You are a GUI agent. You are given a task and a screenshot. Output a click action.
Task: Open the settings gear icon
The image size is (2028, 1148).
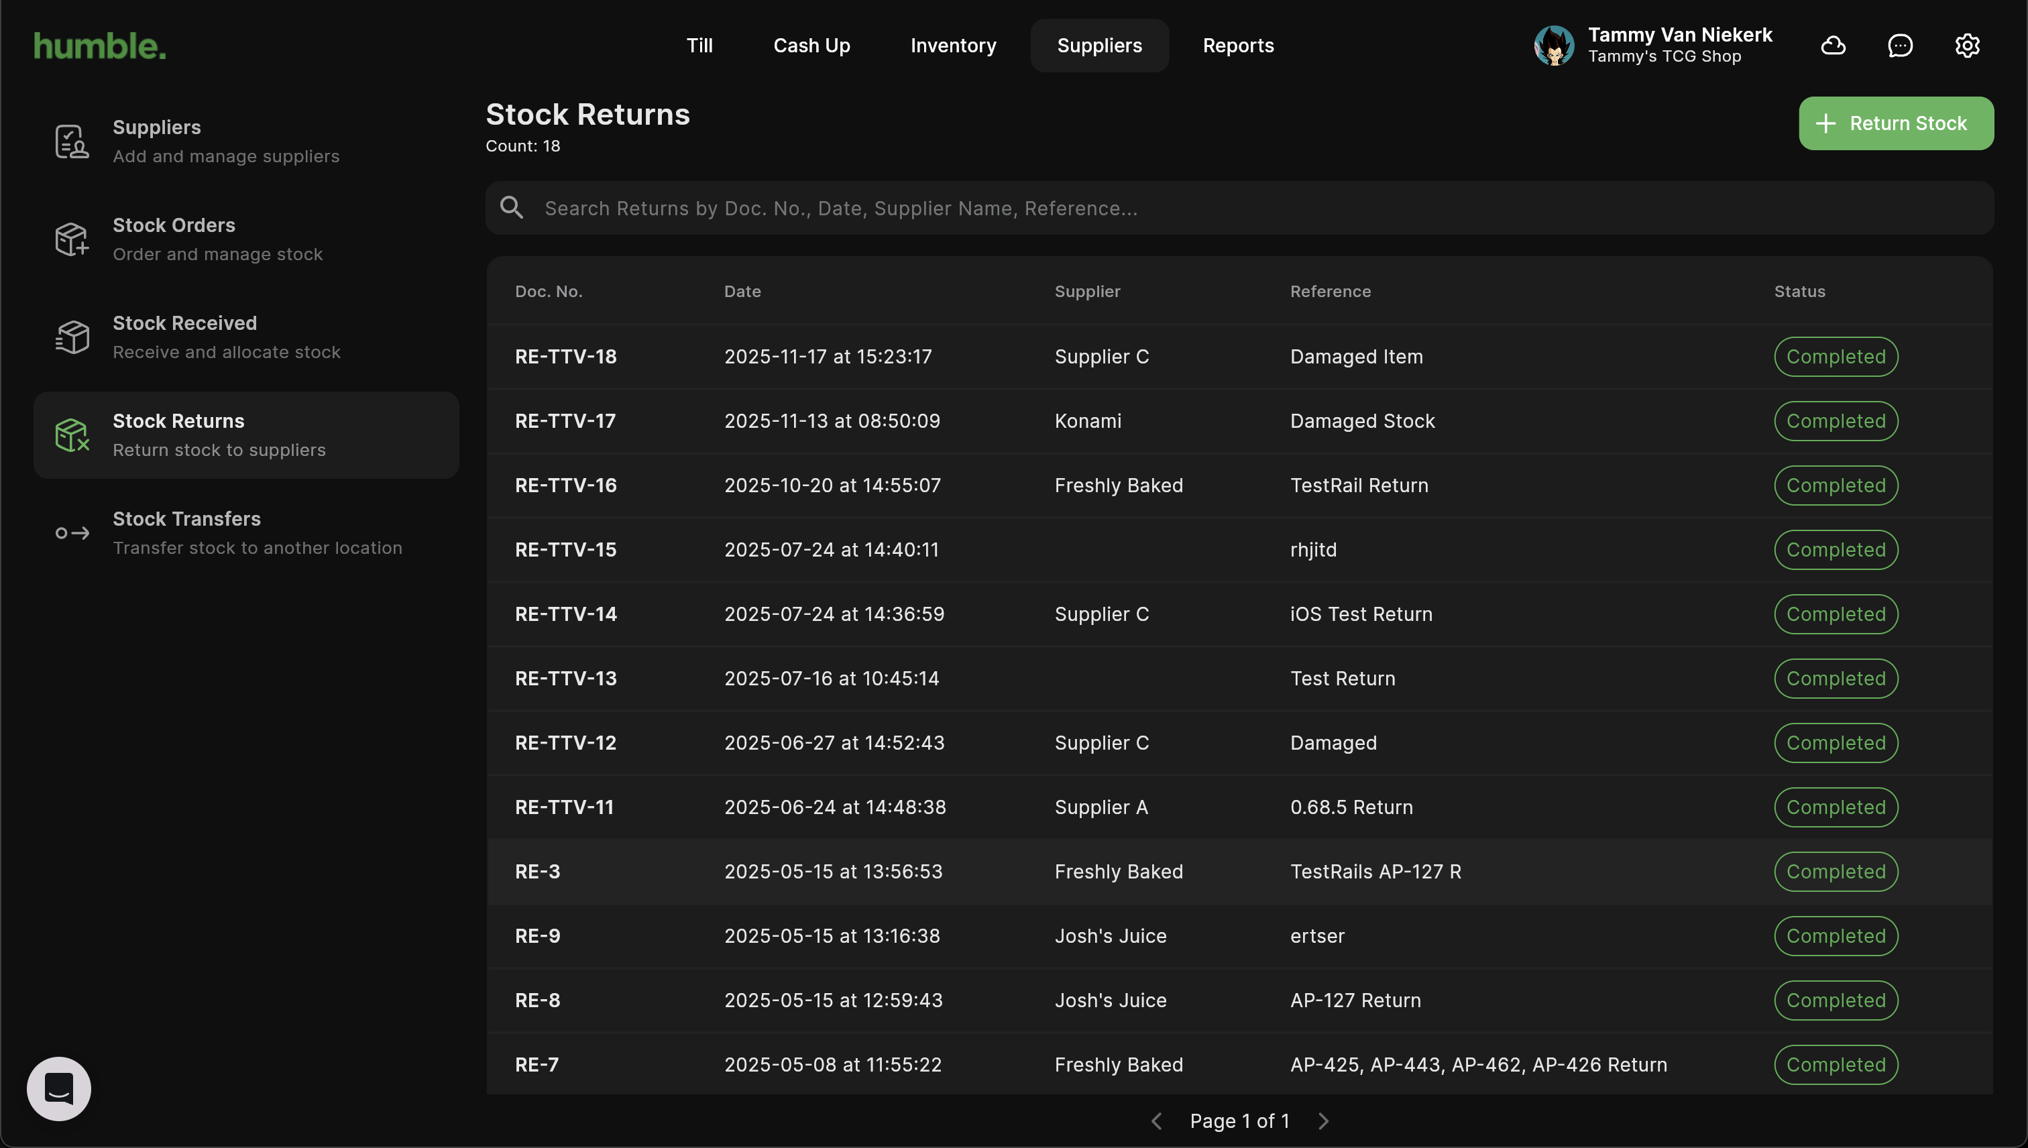click(x=1966, y=46)
